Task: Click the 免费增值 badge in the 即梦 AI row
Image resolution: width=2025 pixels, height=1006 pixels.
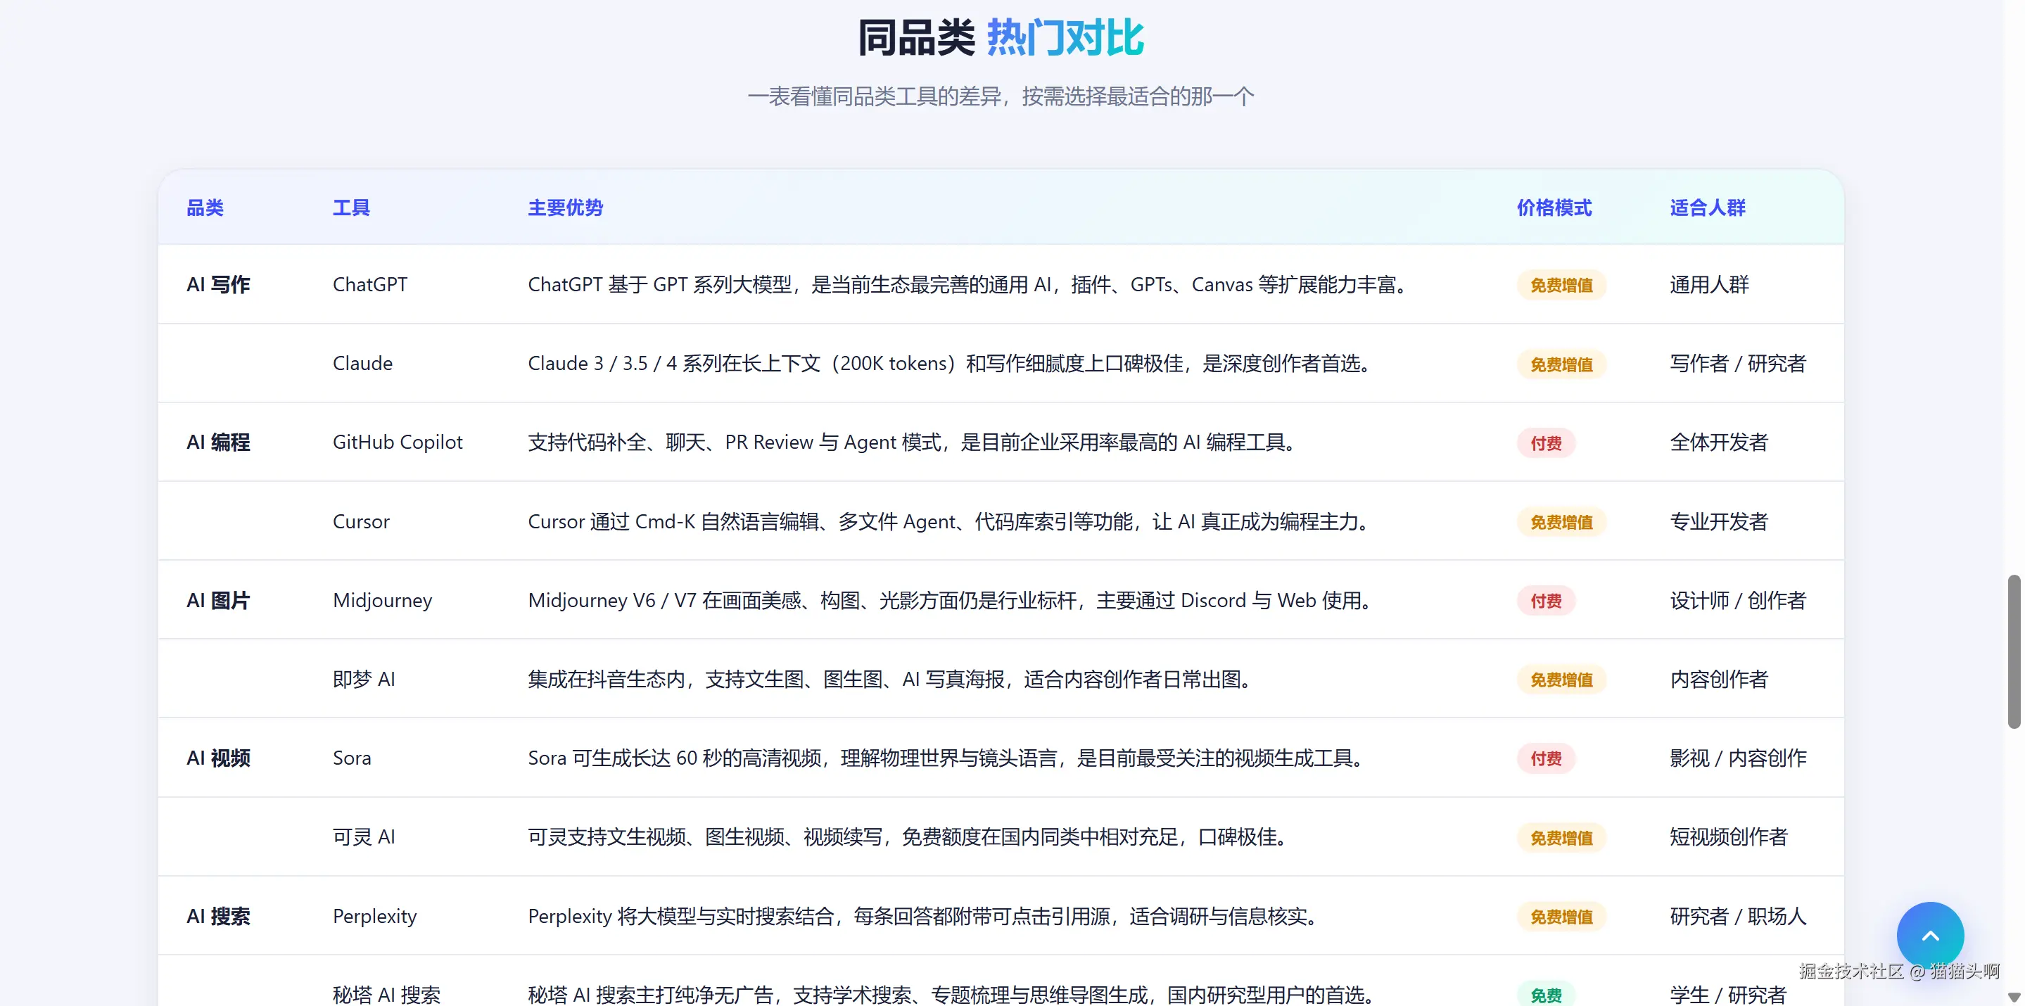Action: click(x=1561, y=680)
